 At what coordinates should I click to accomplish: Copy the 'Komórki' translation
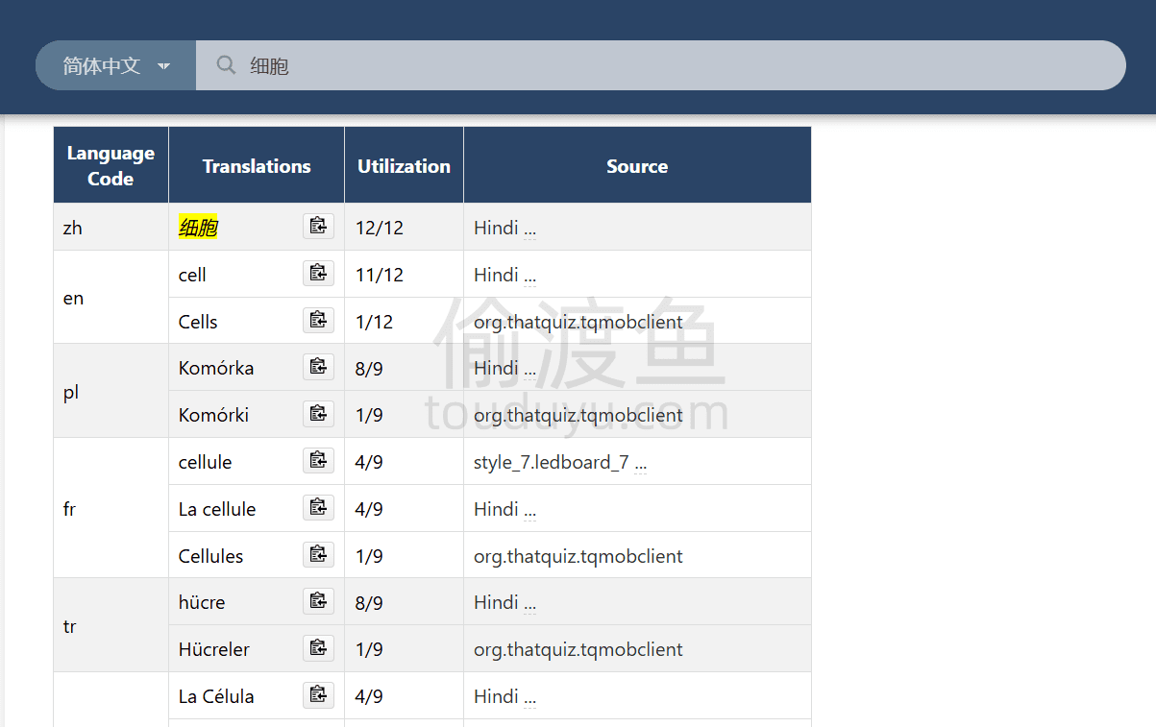318,414
